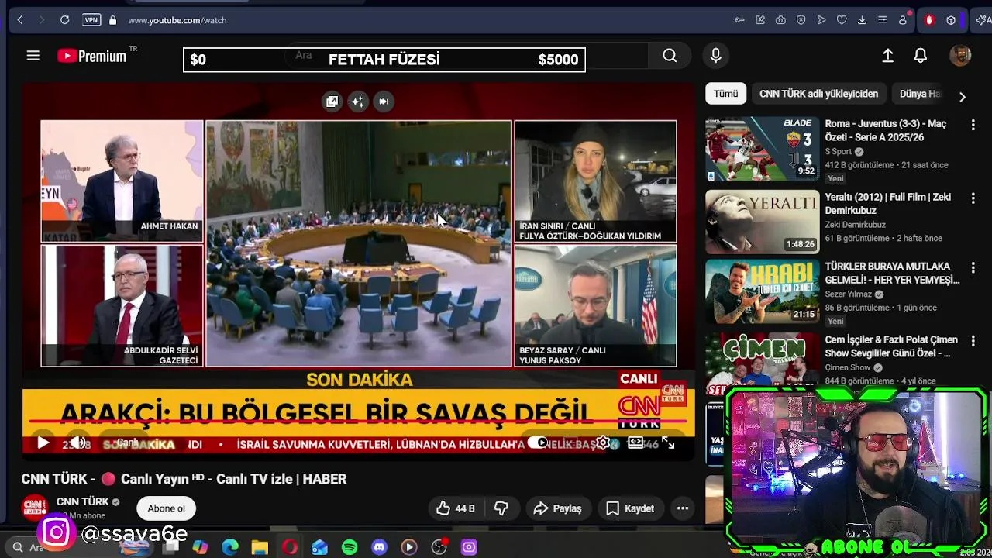
Task: Open browser profile account icon
Action: 903,20
